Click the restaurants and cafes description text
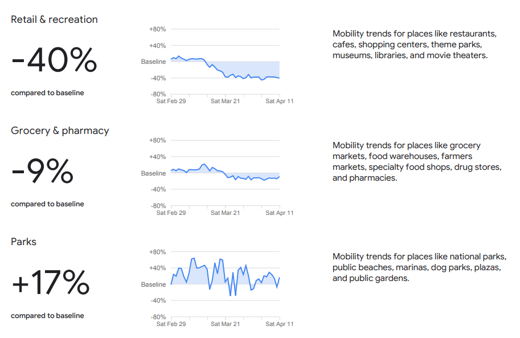Screen dimensions: 520x338 (x=415, y=44)
